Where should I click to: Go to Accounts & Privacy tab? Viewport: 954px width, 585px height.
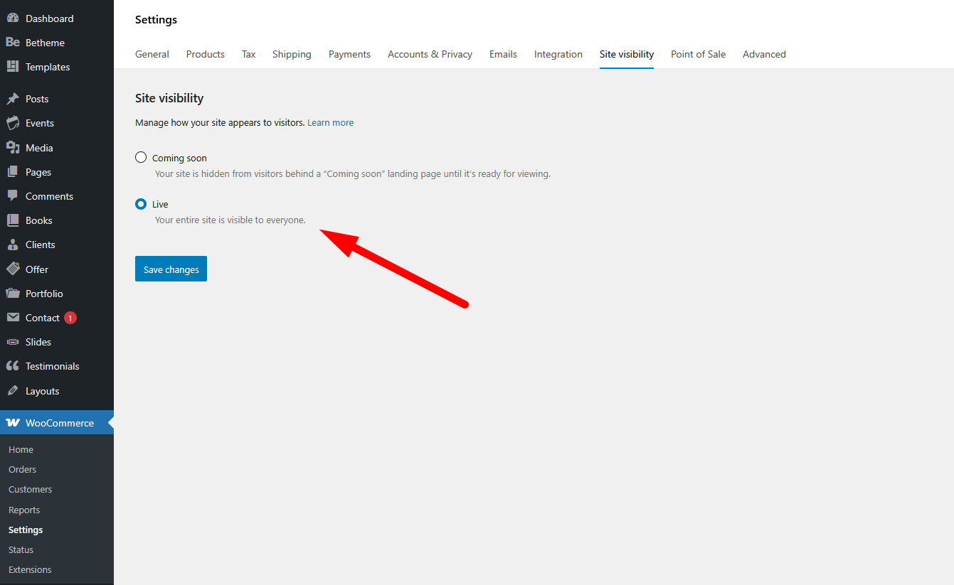click(430, 54)
